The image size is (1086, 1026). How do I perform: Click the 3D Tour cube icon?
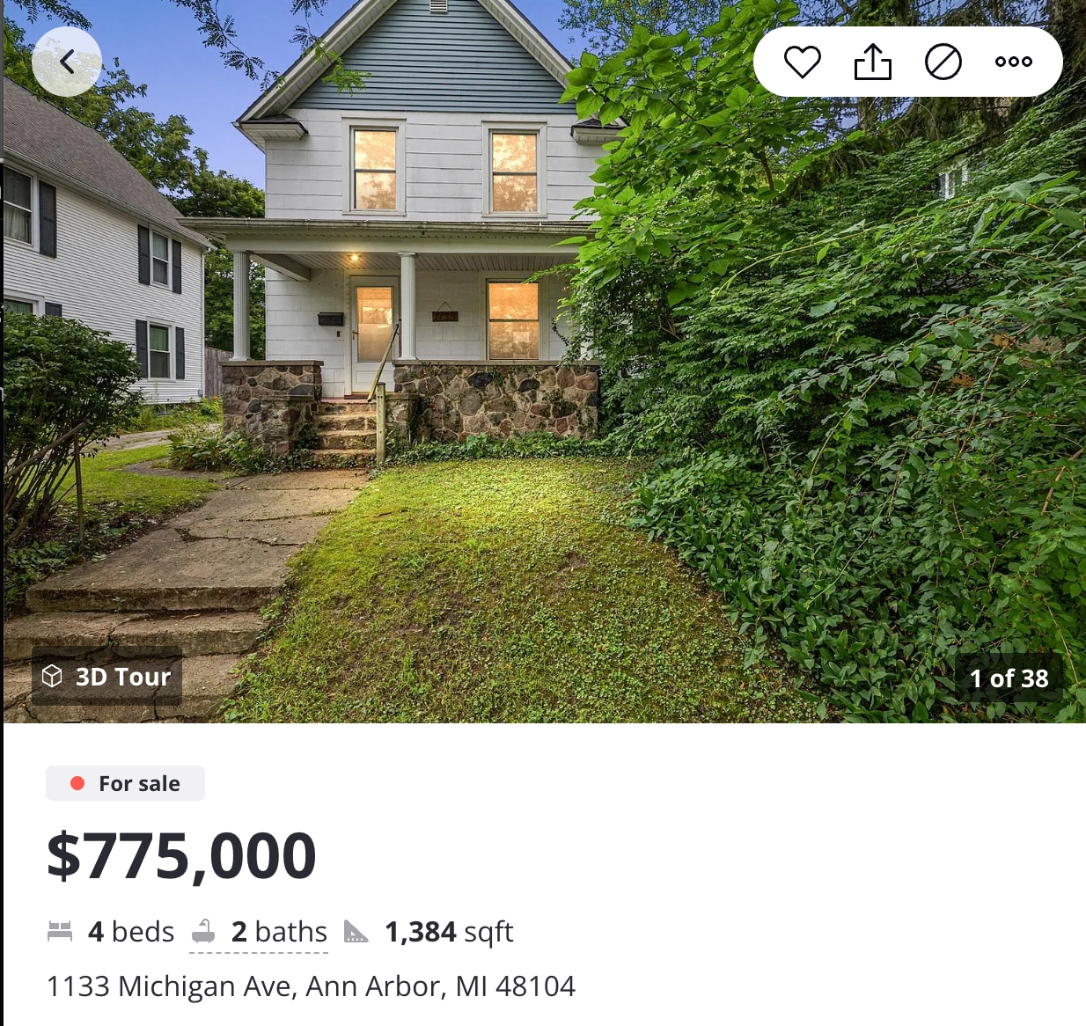(x=53, y=676)
